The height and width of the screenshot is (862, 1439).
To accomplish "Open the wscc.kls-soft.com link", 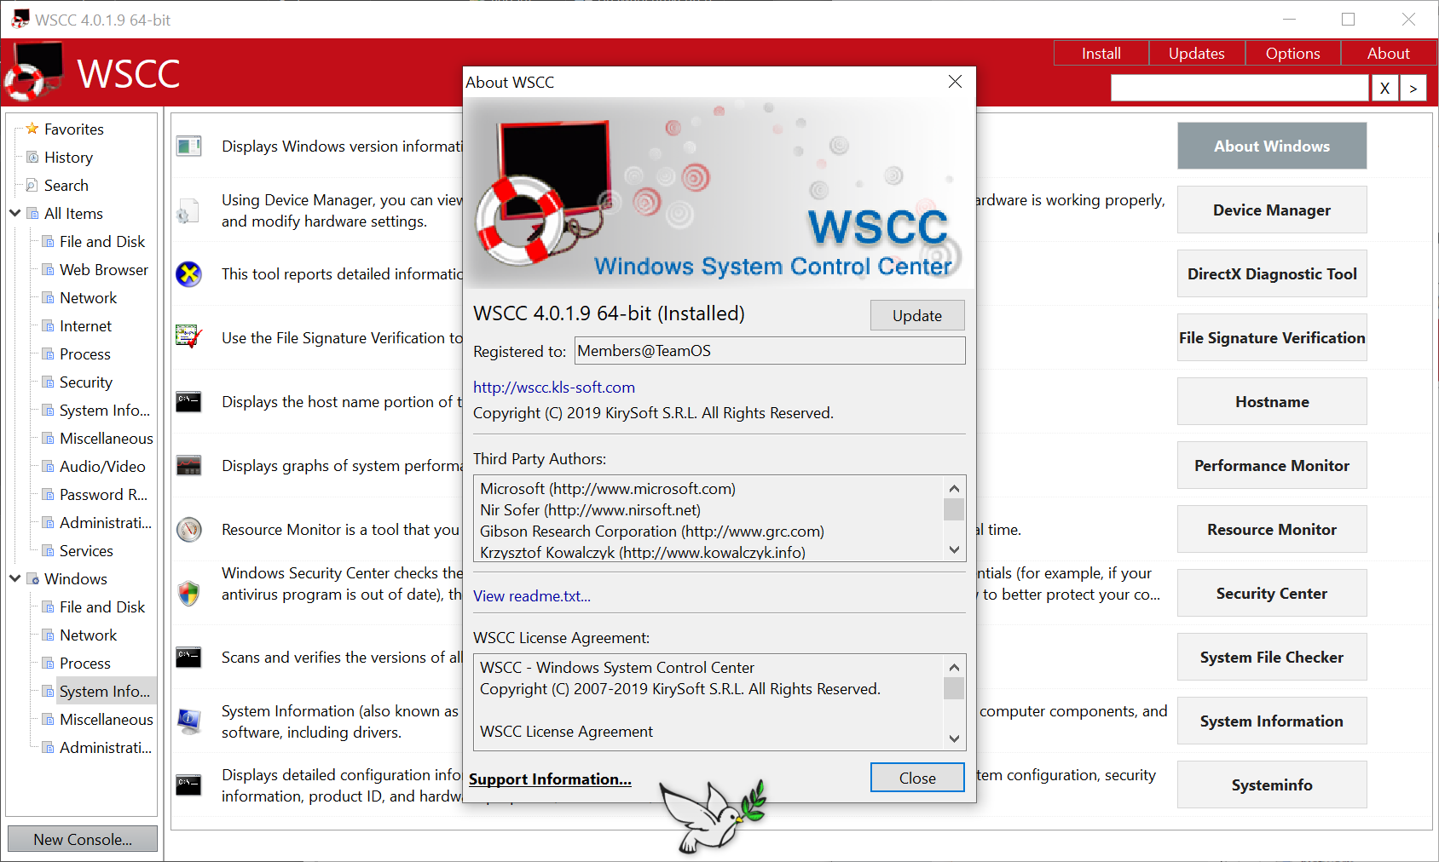I will click(554, 388).
